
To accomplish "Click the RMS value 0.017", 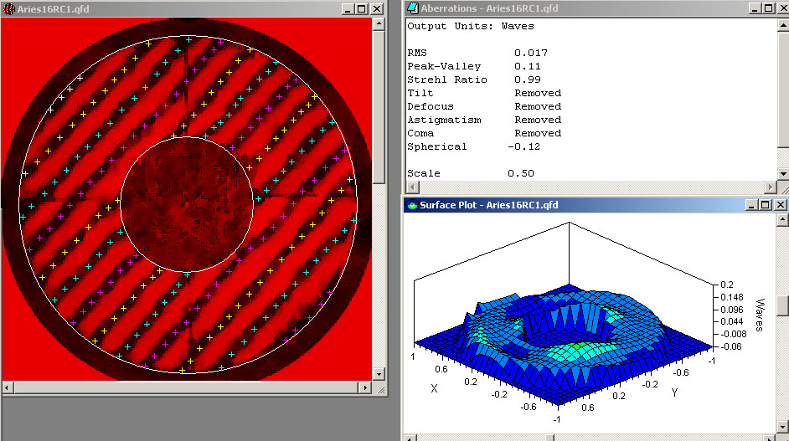I will [x=531, y=53].
